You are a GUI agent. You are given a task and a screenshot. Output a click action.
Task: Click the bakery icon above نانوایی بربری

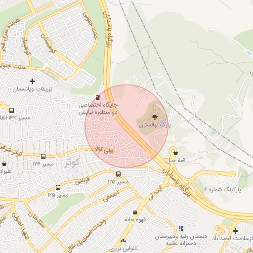pyautogui.click(x=123, y=241)
